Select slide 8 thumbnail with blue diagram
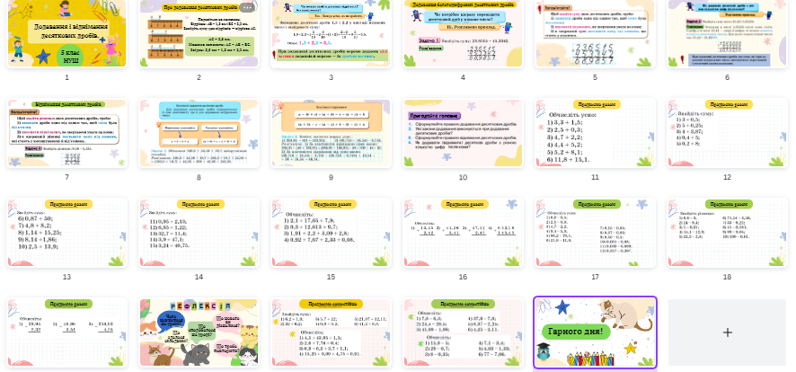 (x=199, y=133)
